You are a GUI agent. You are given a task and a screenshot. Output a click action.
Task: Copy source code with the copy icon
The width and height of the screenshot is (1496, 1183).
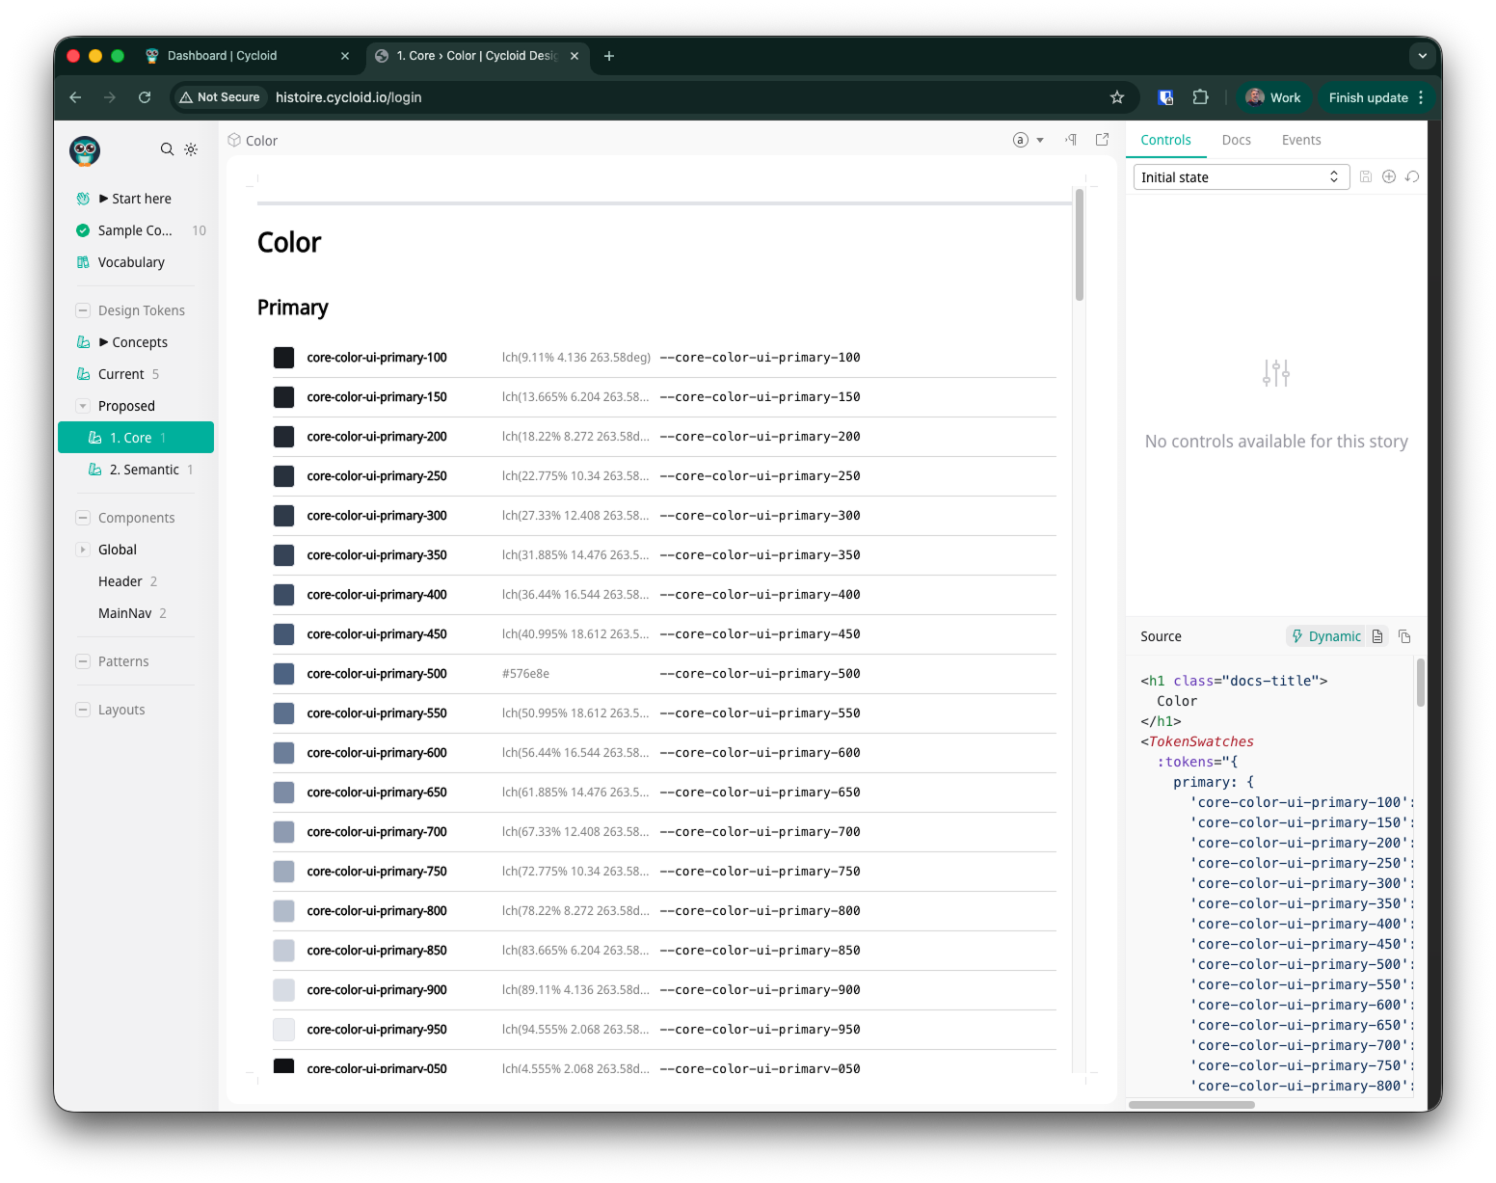(x=1404, y=636)
